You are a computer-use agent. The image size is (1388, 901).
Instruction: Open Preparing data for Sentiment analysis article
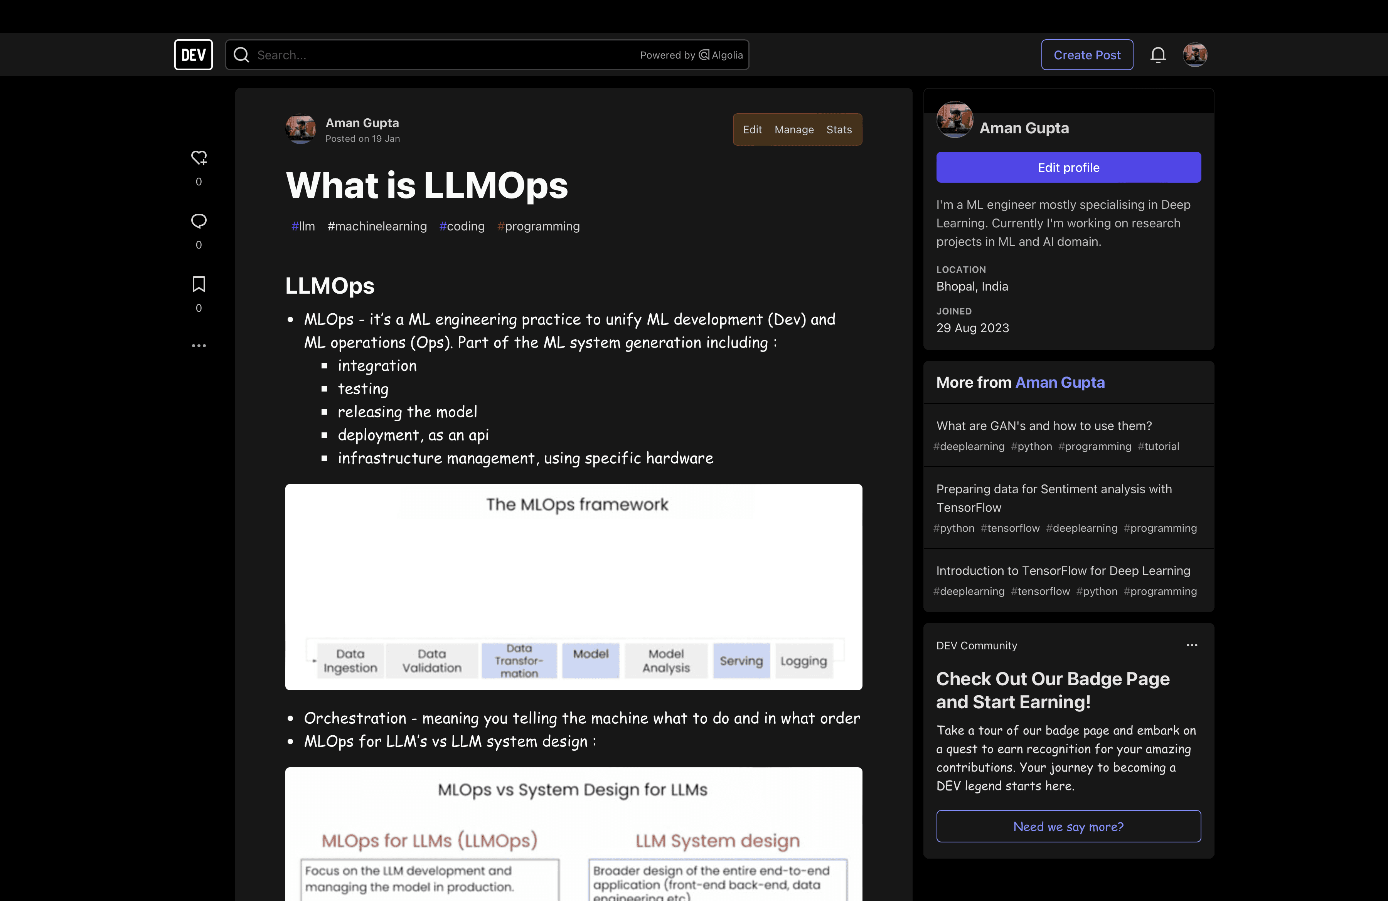tap(1054, 498)
